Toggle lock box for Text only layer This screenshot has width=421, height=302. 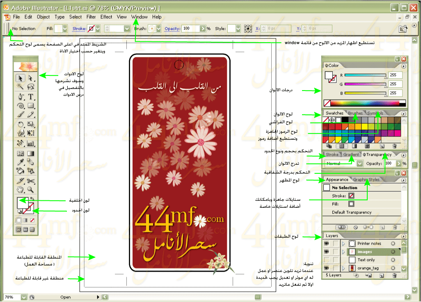(x=335, y=260)
